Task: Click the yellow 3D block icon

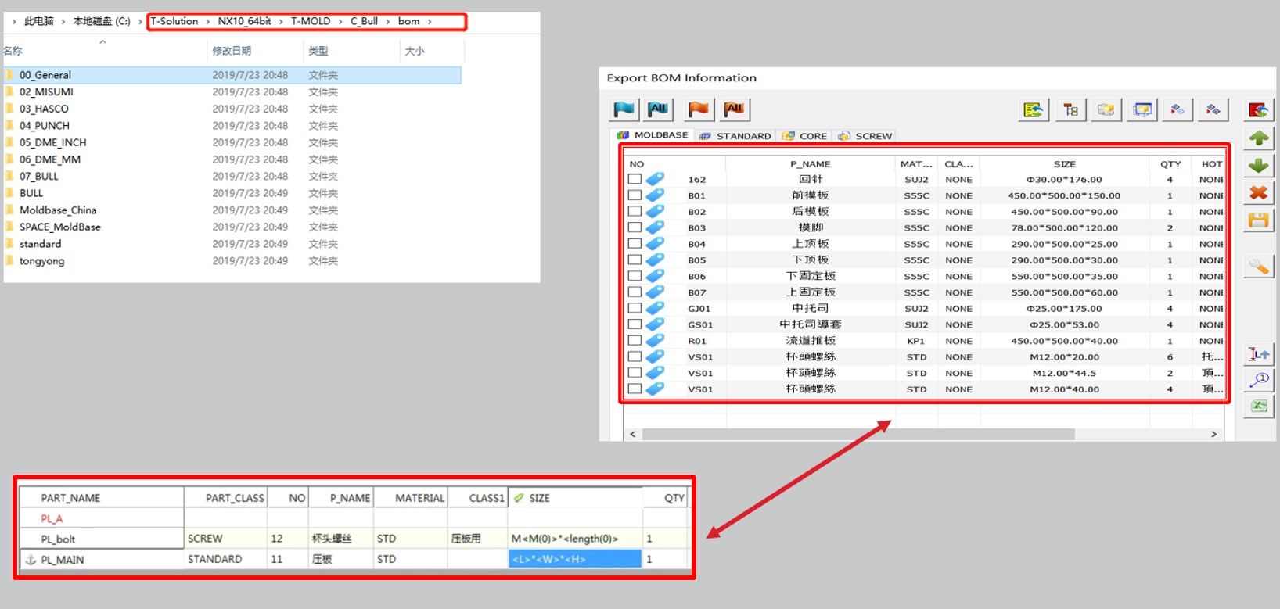Action: coord(1106,110)
